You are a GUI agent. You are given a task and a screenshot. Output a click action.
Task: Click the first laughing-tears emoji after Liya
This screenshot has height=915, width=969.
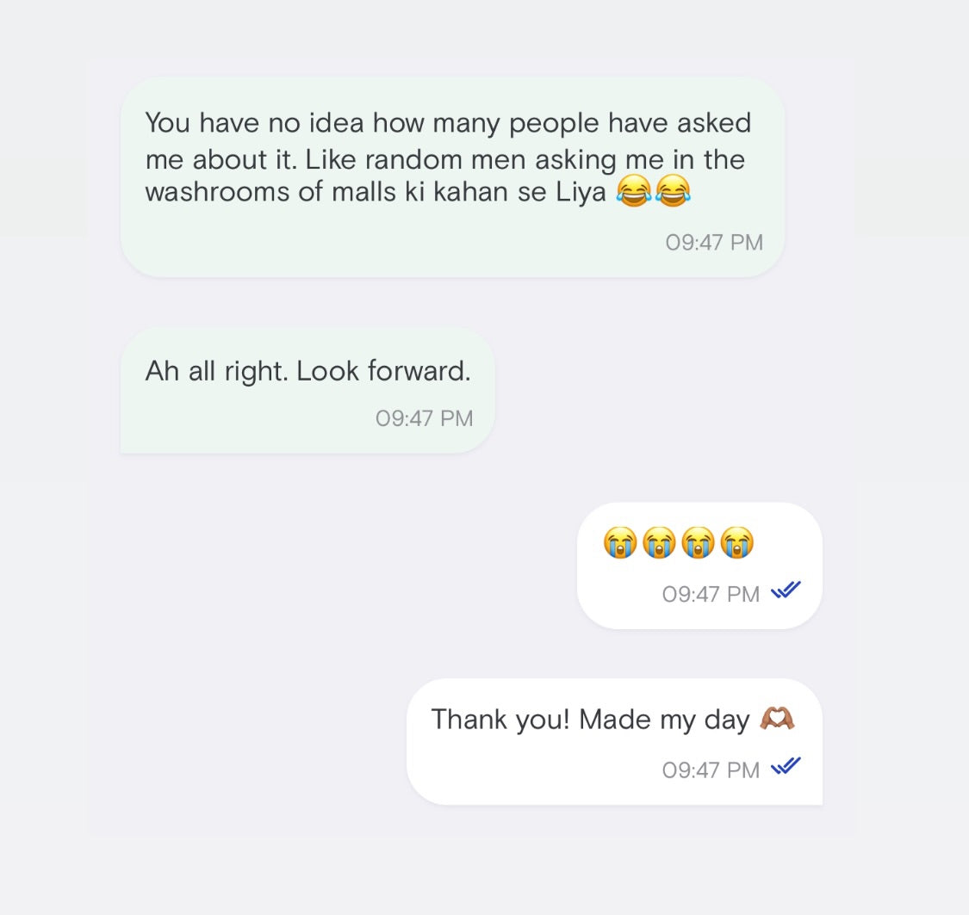pos(634,192)
